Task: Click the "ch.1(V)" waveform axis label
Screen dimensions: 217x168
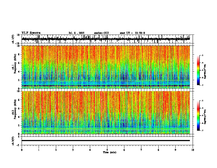Action: tap(13, 39)
